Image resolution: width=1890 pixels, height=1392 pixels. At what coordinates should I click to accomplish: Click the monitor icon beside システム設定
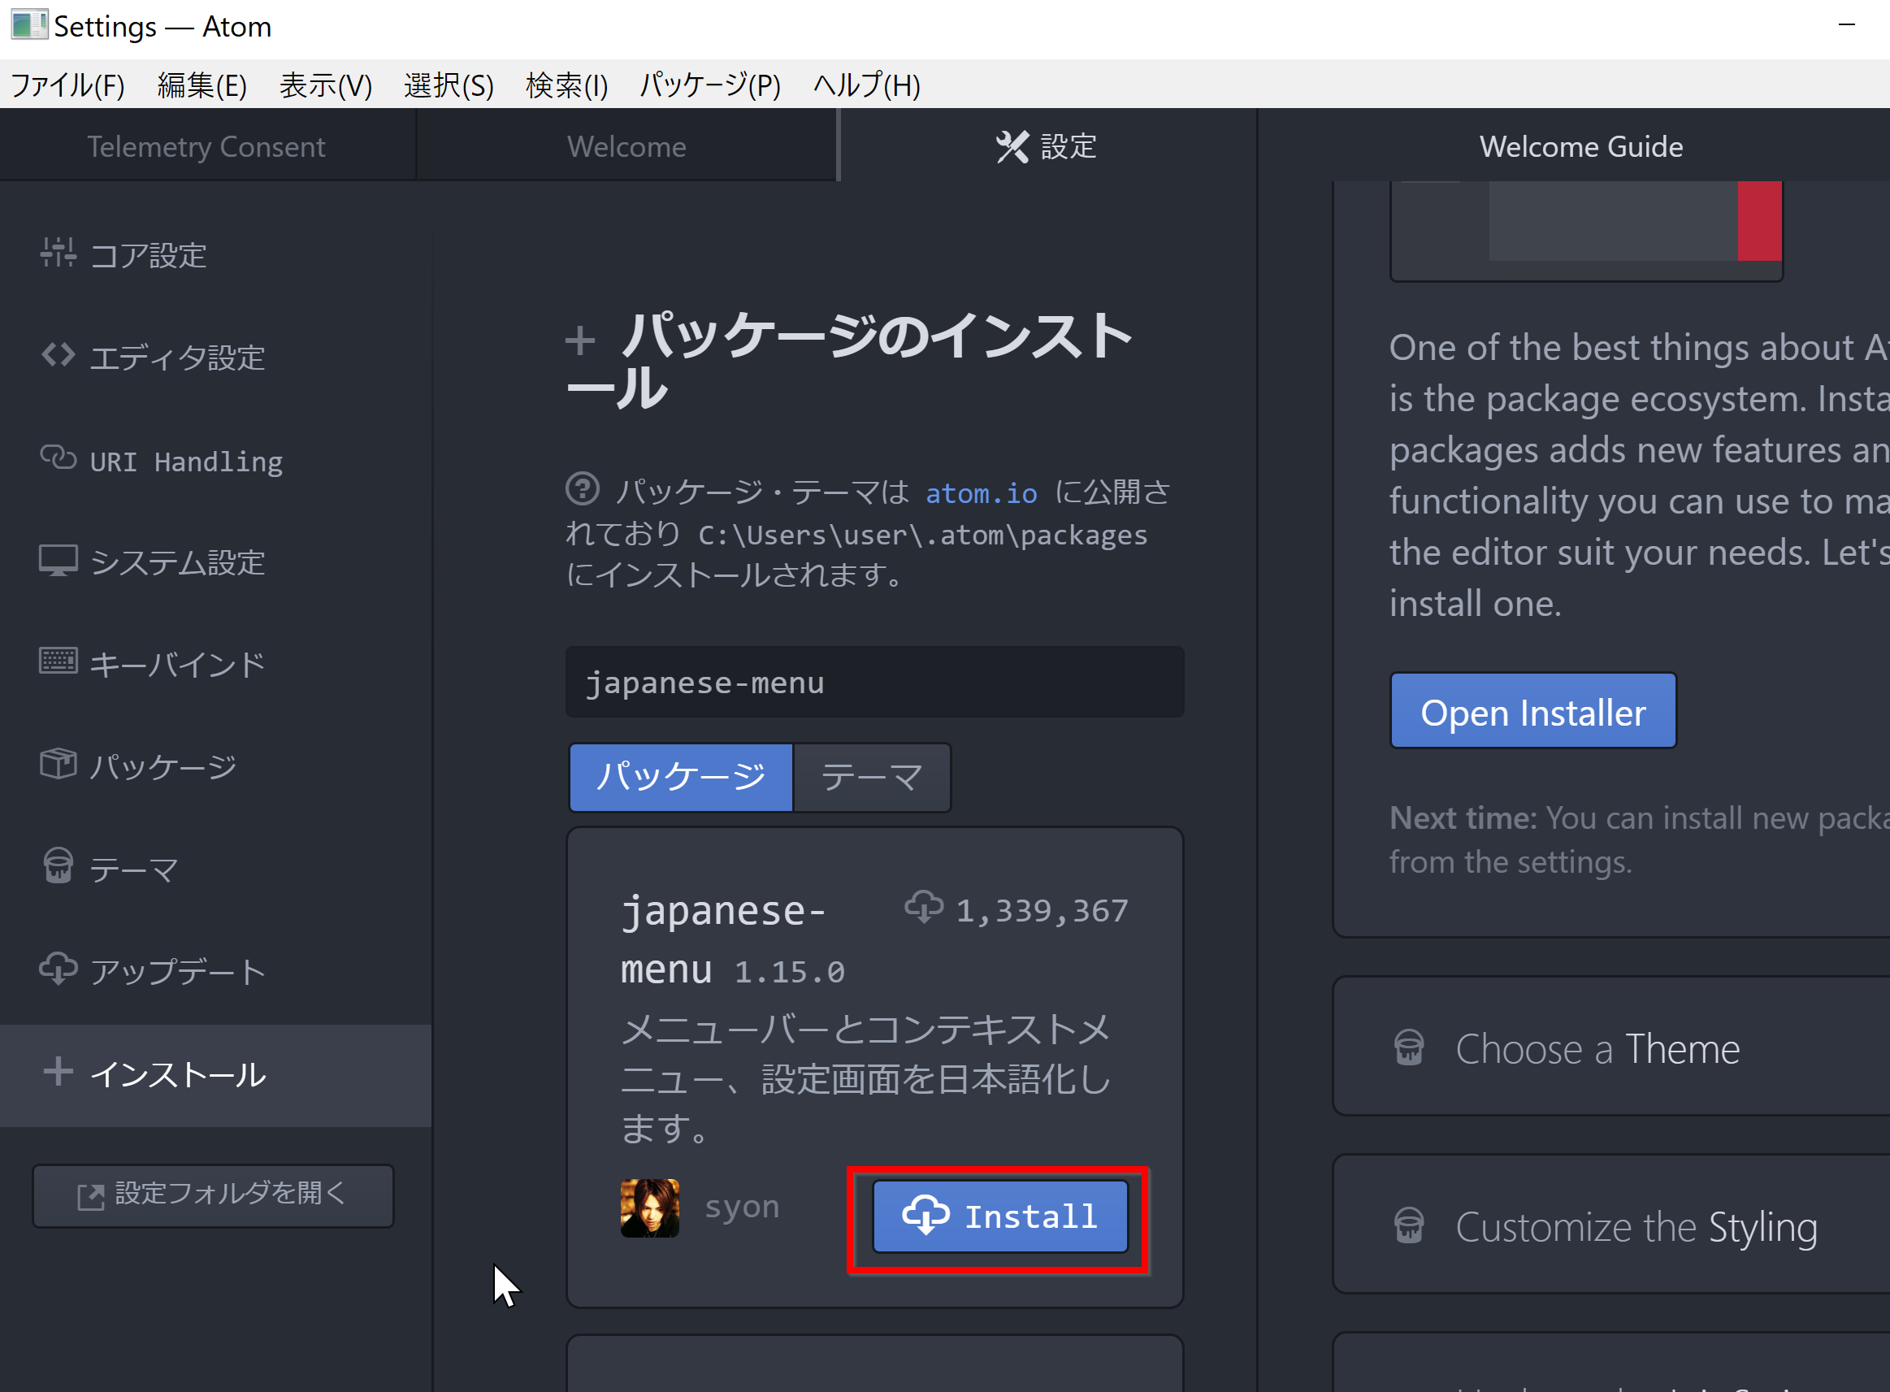click(59, 561)
